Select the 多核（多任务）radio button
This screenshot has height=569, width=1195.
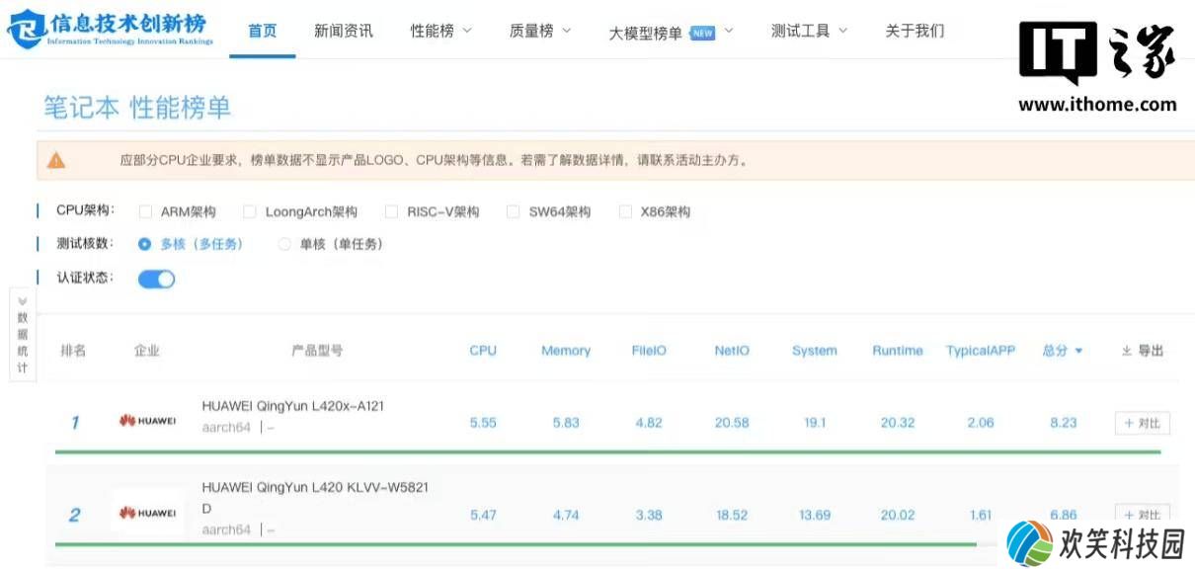[145, 244]
